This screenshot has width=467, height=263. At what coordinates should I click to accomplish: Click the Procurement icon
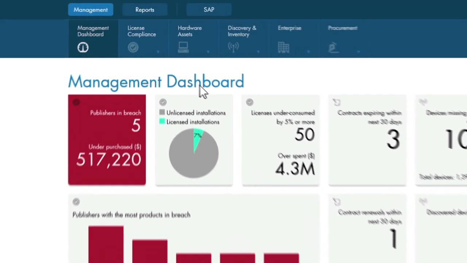[x=333, y=47]
